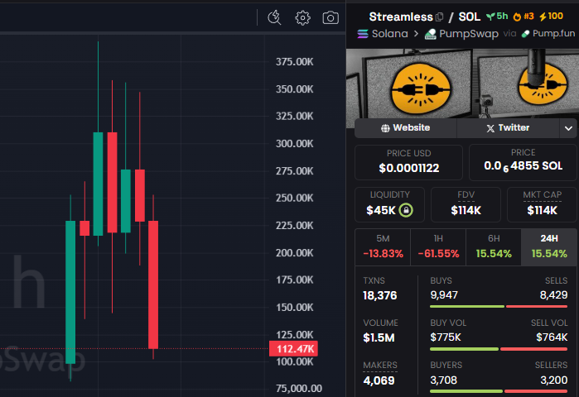
Task: Click the current price label 112.47K
Action: tap(293, 349)
